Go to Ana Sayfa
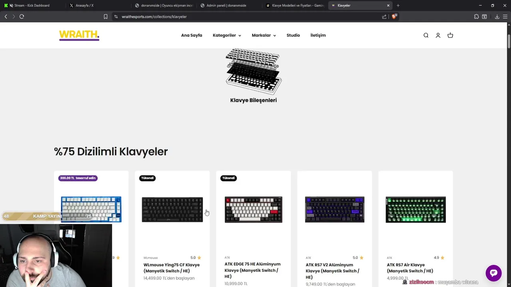Screen dimensions: 511x287 point(192,35)
